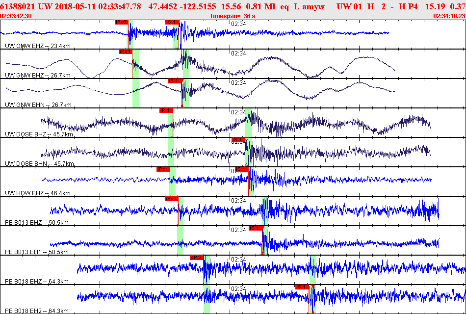Select the 'UW GNW BHN -- 26.7km' channel label
466x314 pixels.
coord(38,105)
